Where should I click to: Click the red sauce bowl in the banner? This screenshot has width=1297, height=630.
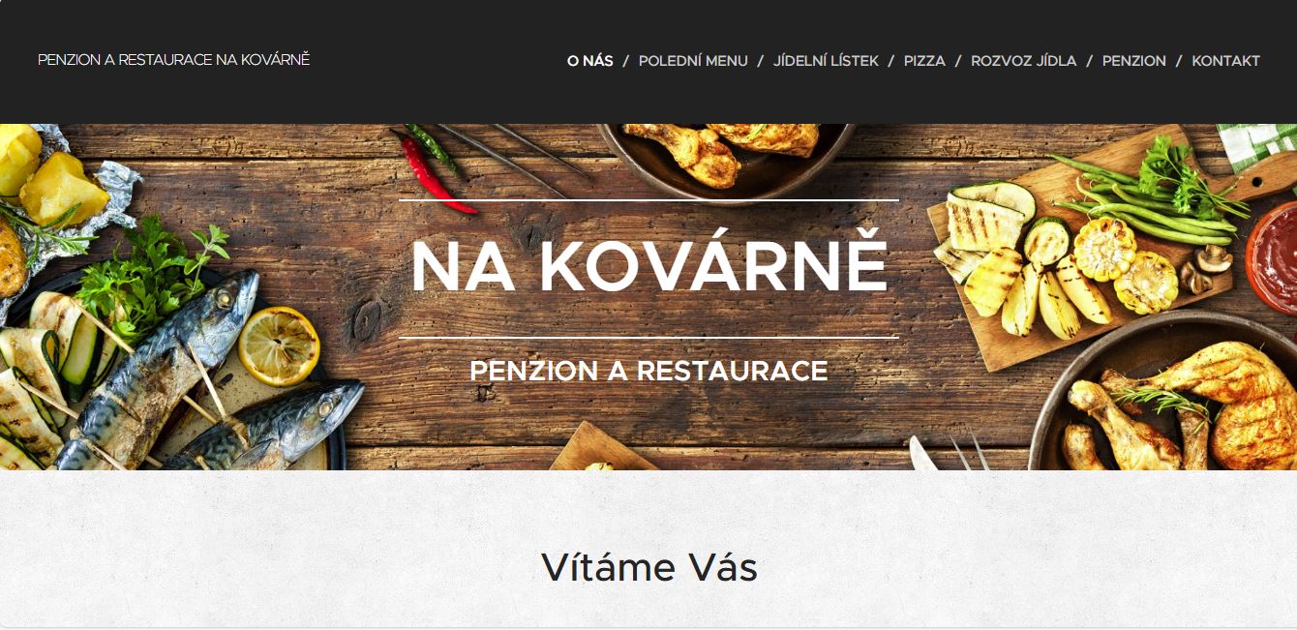pyautogui.click(x=1275, y=250)
